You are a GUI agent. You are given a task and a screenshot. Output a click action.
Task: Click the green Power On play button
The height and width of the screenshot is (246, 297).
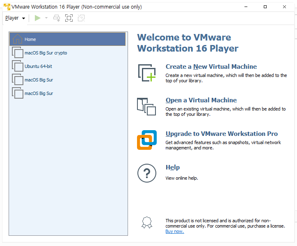coord(37,18)
